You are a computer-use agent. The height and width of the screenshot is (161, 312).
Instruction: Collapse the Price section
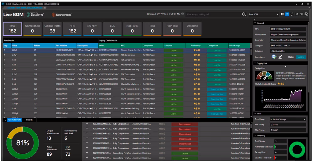(255, 114)
